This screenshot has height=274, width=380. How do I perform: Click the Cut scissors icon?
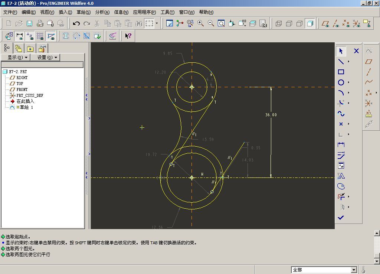pyautogui.click(x=97, y=23)
